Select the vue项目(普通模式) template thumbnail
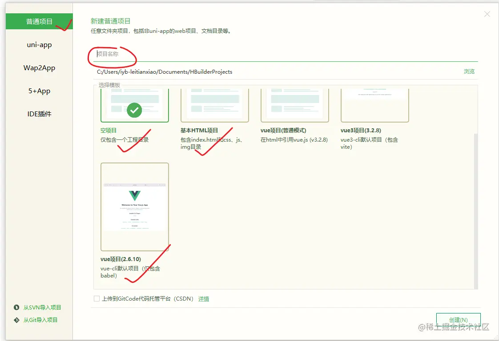Image resolution: width=499 pixels, height=341 pixels. [x=295, y=106]
